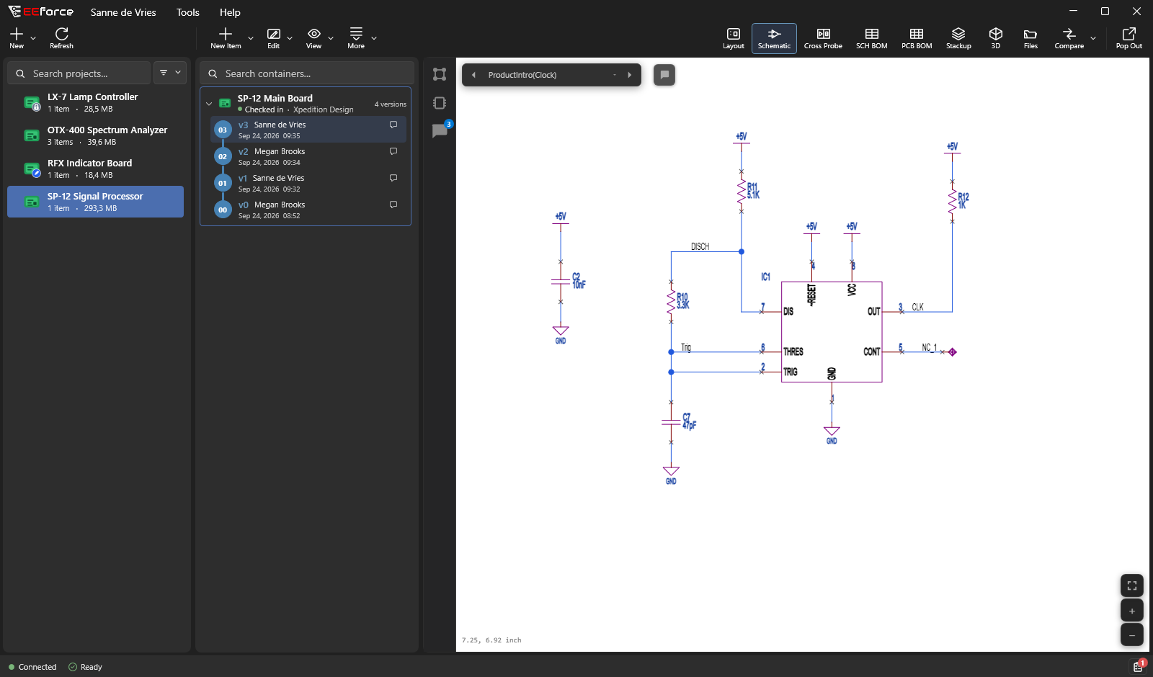Screen dimensions: 1153x677
Task: Collapse the SP-12 Main Board container
Action: click(x=209, y=104)
